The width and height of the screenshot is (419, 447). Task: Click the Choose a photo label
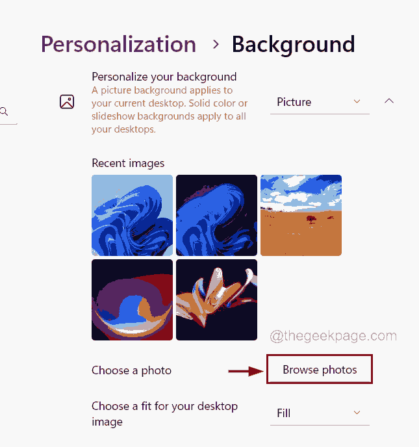[131, 370]
